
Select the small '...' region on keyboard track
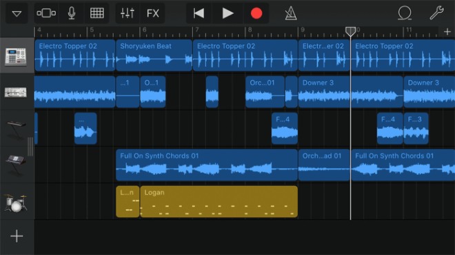[85, 128]
